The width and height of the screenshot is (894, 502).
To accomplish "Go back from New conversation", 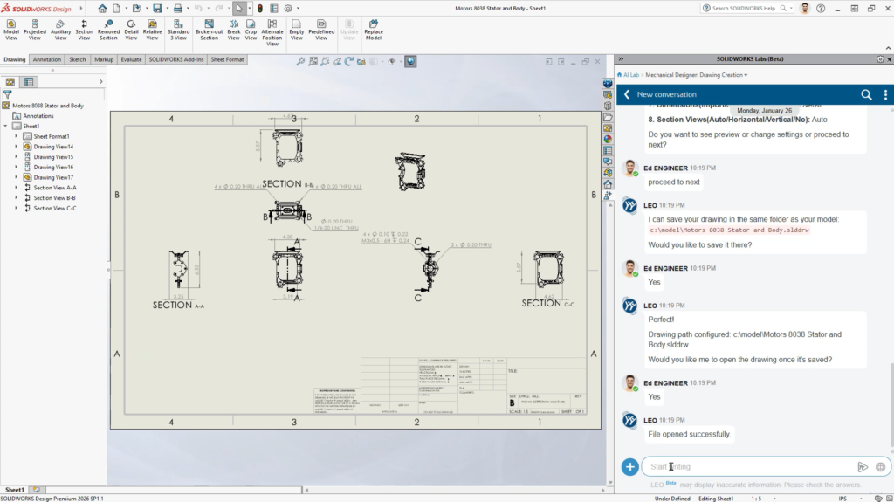I will 627,94.
